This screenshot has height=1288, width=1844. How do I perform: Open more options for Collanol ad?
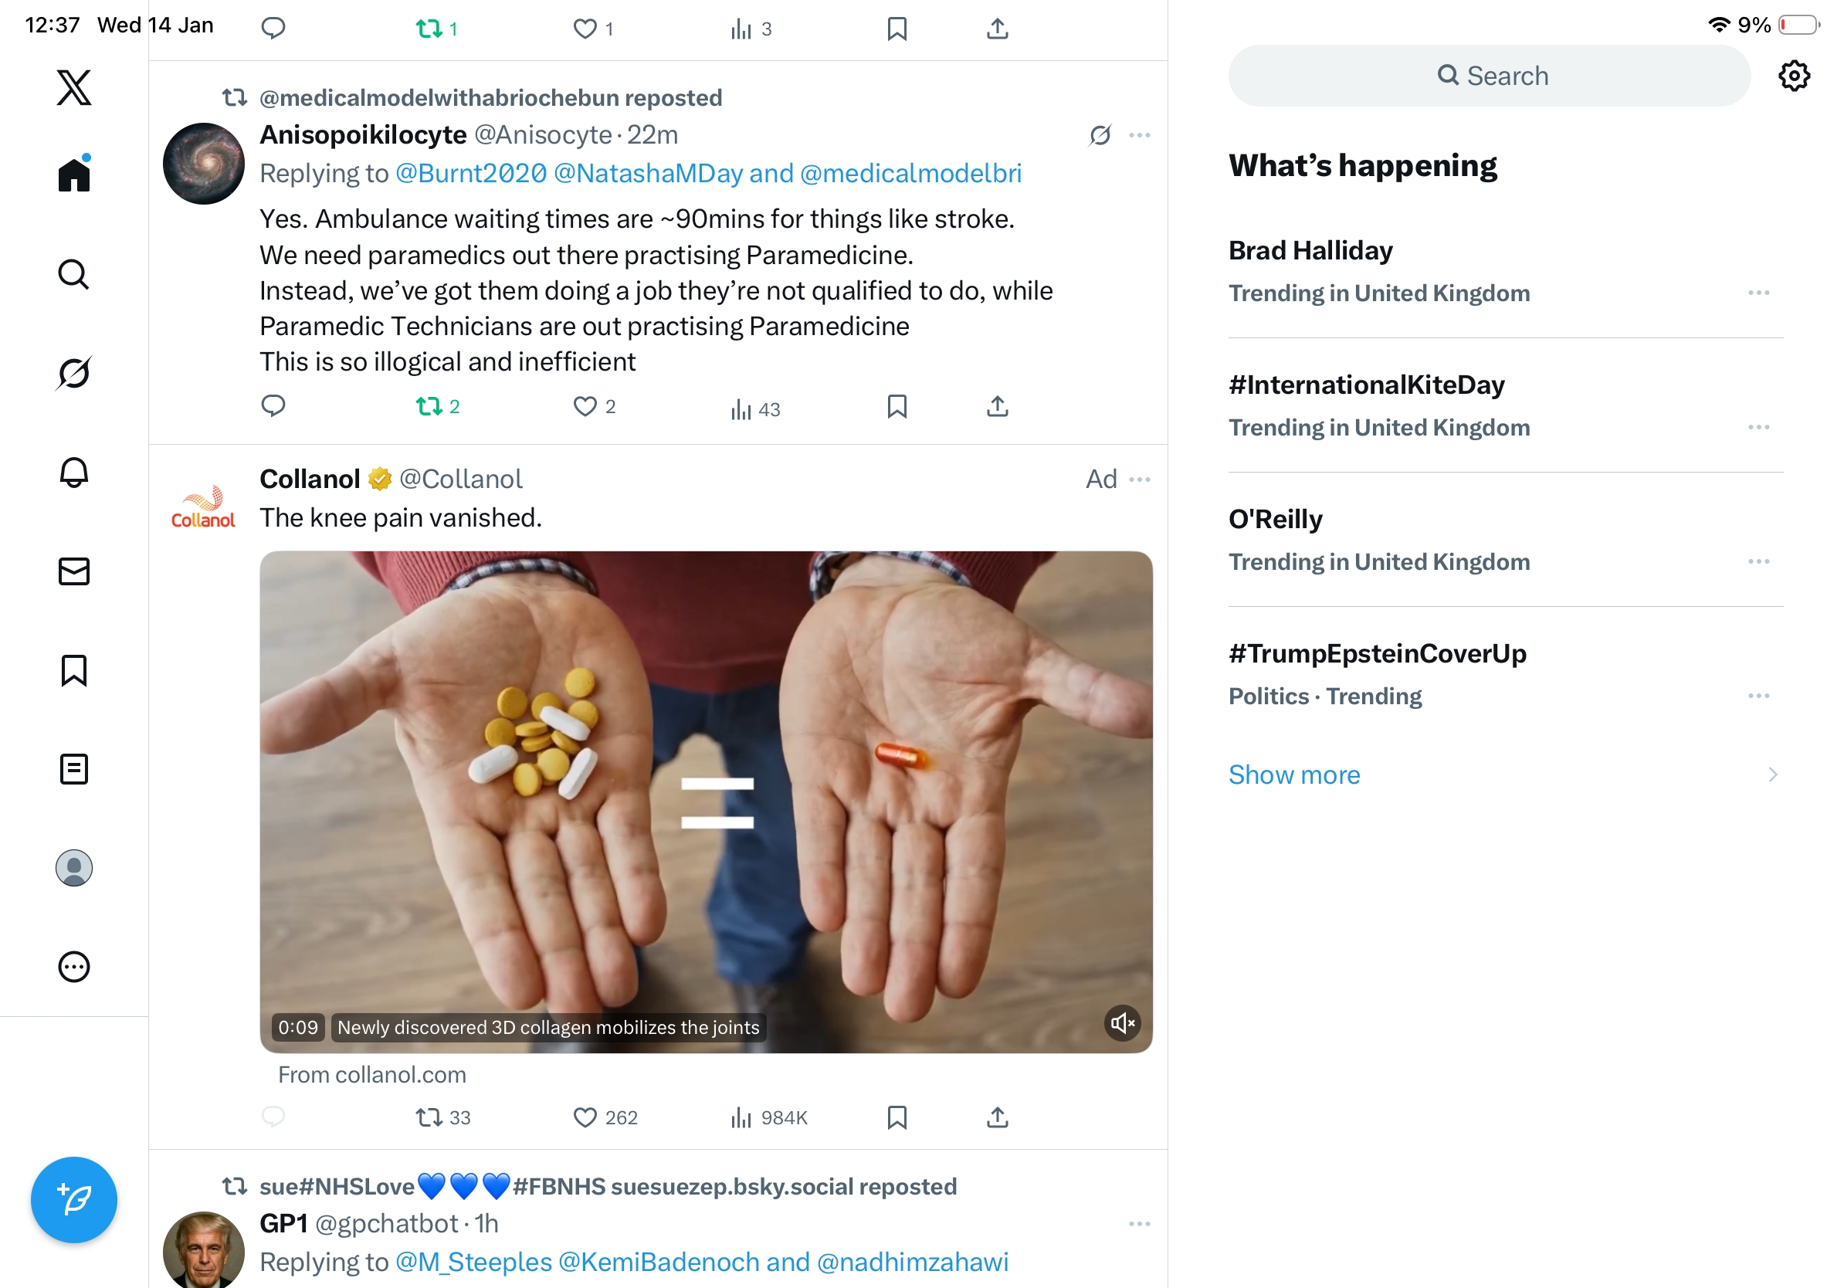click(1140, 480)
